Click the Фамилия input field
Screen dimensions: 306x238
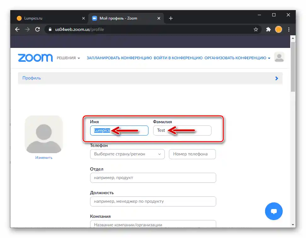click(x=182, y=131)
